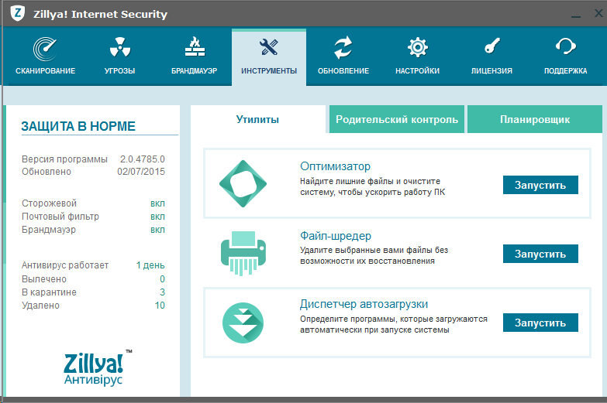Image resolution: width=607 pixels, height=403 pixels.
Task: Open the Поддержка headset icon
Action: point(566,46)
